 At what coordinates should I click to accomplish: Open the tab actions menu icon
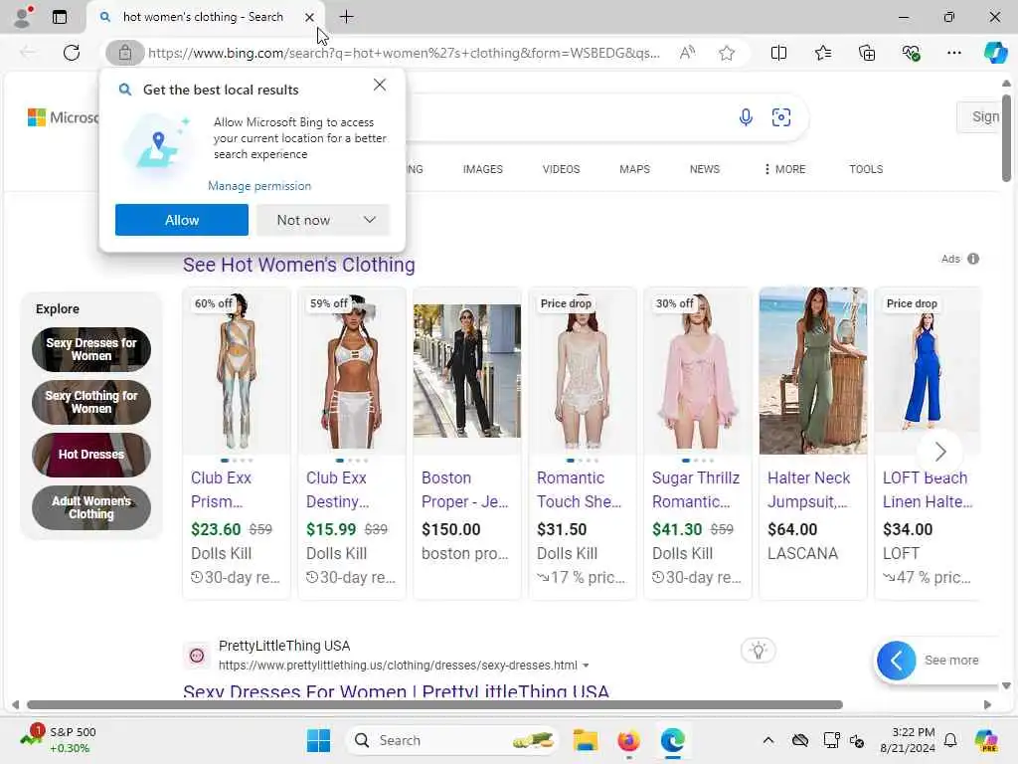pos(60,17)
